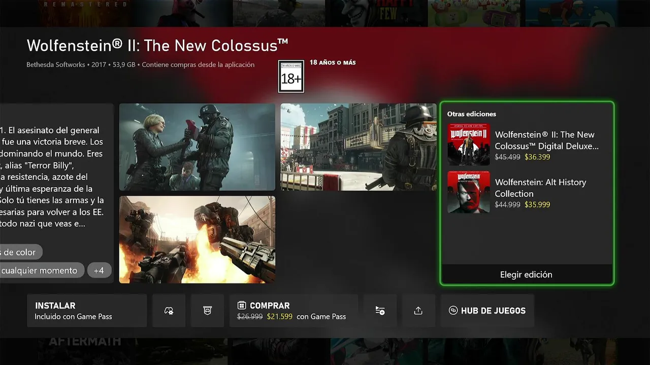The width and height of the screenshot is (650, 365).
Task: Click '18 AÑOS O MÁS' rating label
Action: (x=333, y=63)
